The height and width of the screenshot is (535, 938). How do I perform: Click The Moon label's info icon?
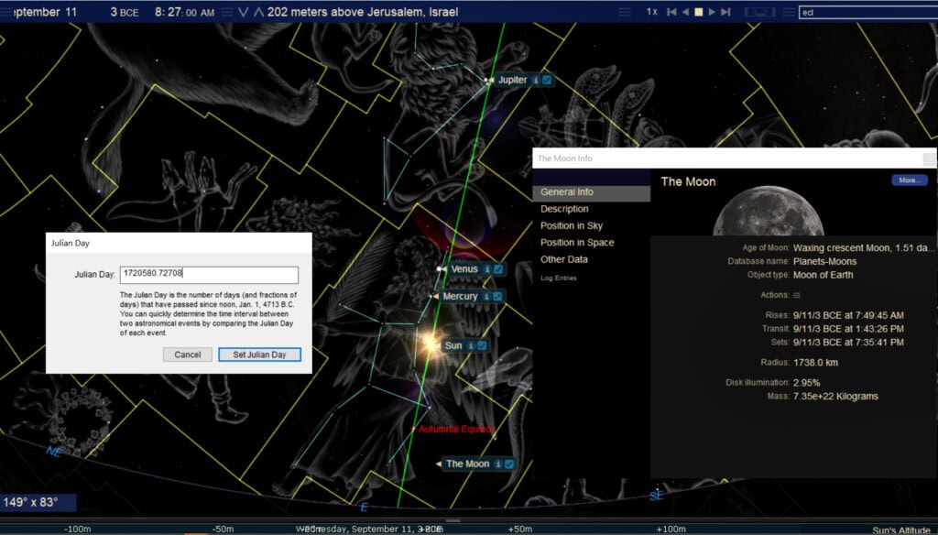click(x=497, y=464)
